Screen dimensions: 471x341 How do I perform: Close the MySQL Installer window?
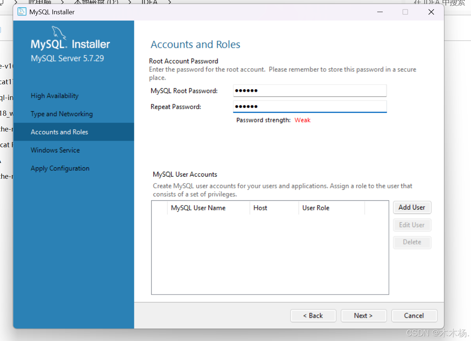431,12
